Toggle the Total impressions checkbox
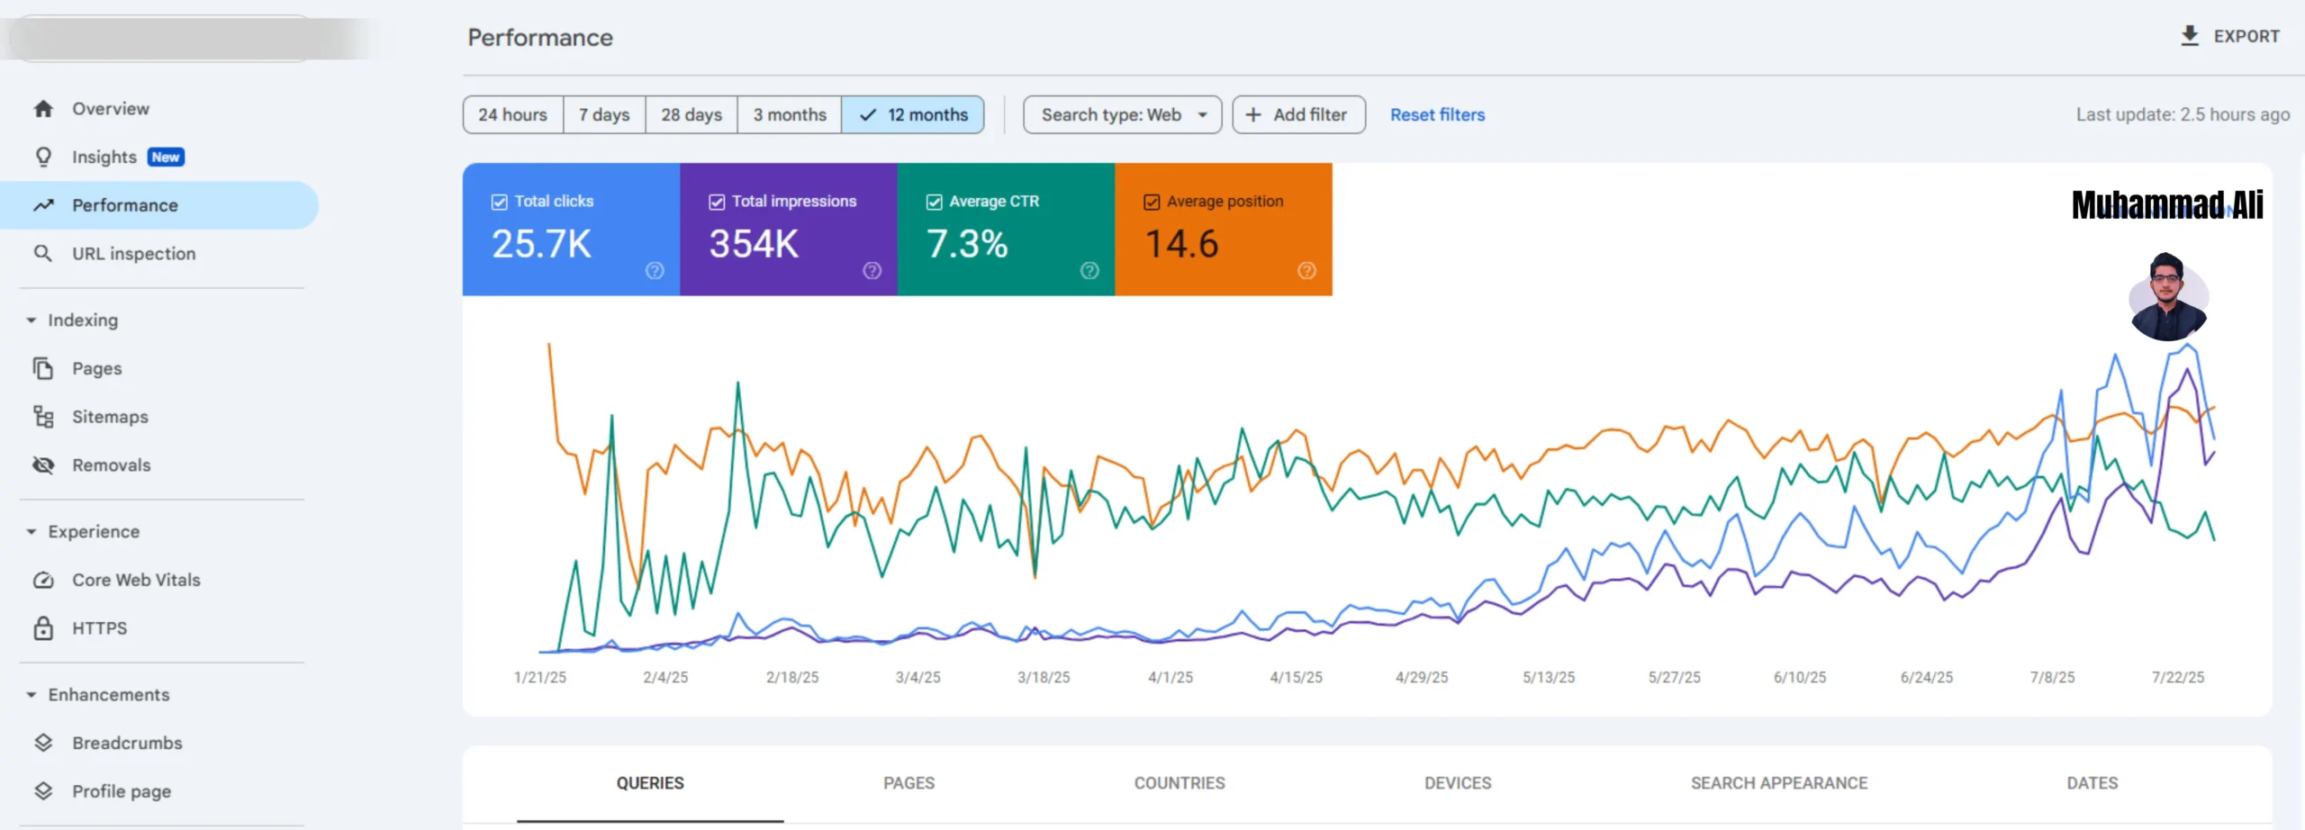 pos(717,202)
